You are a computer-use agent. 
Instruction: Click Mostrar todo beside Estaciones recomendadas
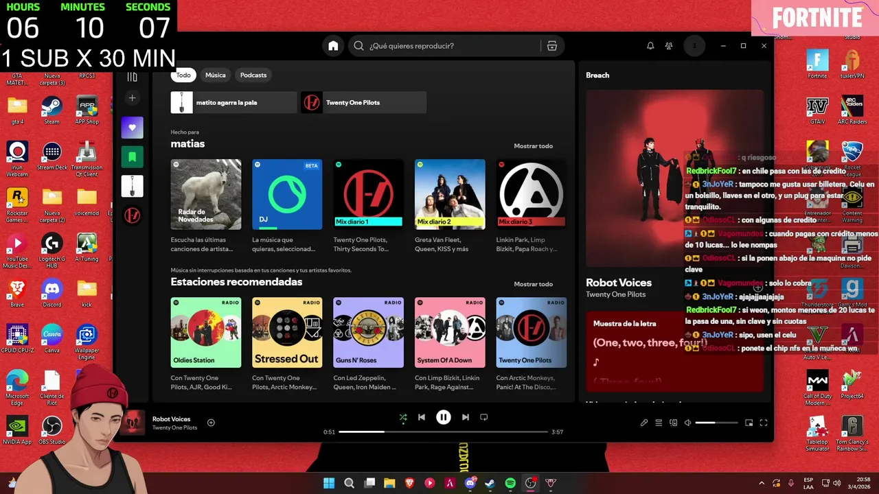click(x=534, y=284)
